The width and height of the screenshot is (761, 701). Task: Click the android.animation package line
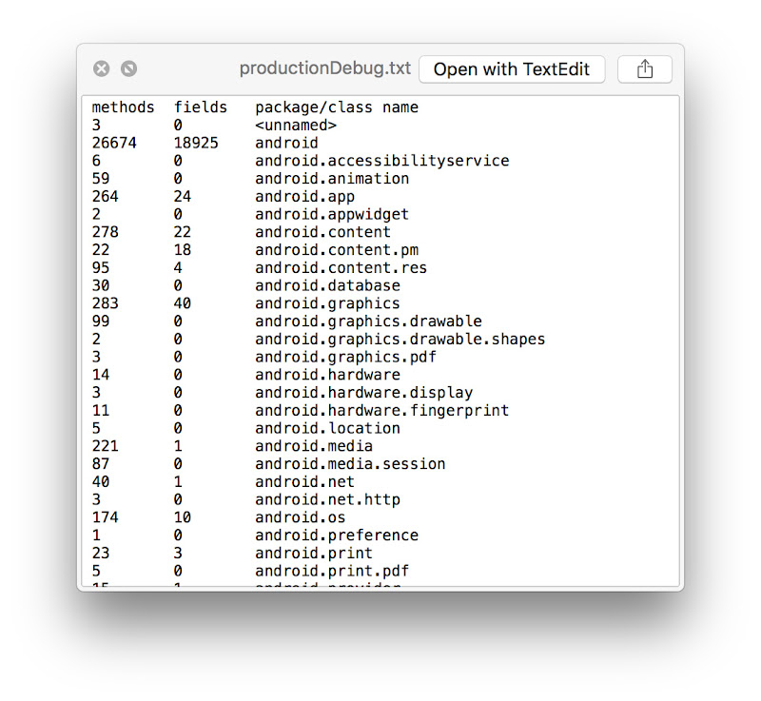(331, 179)
